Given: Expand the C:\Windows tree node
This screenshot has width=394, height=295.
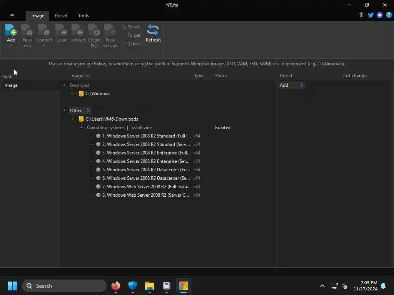Looking at the screenshot, I should (x=72, y=93).
